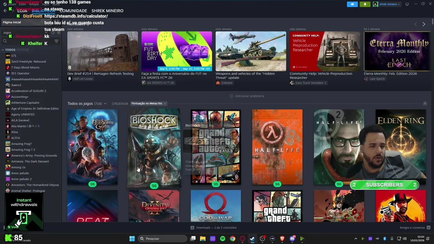The width and height of the screenshot is (434, 244).
Task: Open Discord from taskbar
Action: pyautogui.click(x=292, y=239)
